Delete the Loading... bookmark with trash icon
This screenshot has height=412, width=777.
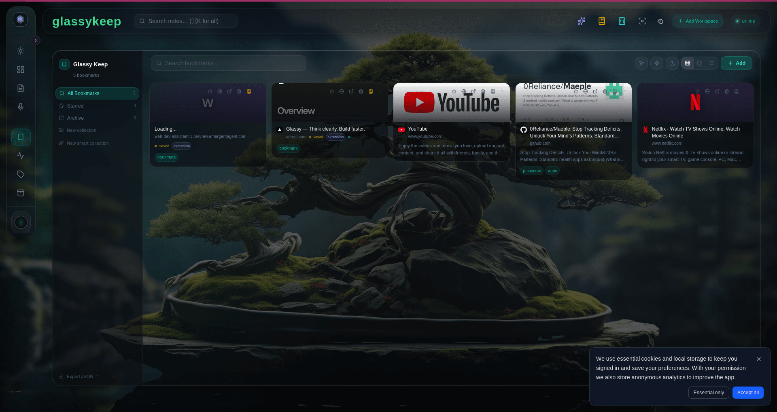239,91
